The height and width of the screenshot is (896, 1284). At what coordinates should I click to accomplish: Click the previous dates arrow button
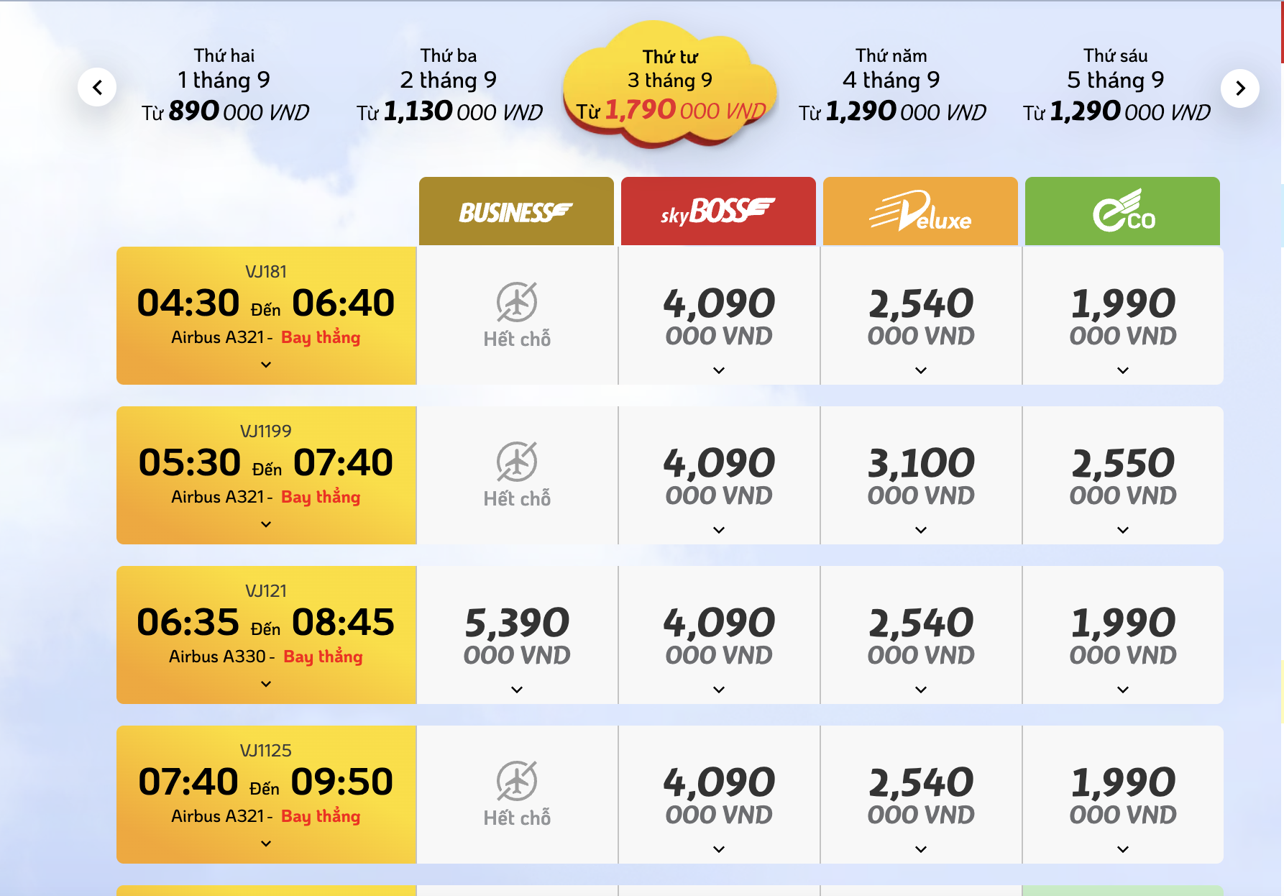tap(97, 88)
